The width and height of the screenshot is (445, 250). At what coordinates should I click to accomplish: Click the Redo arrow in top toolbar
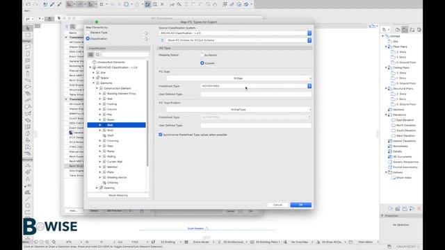(35, 4)
